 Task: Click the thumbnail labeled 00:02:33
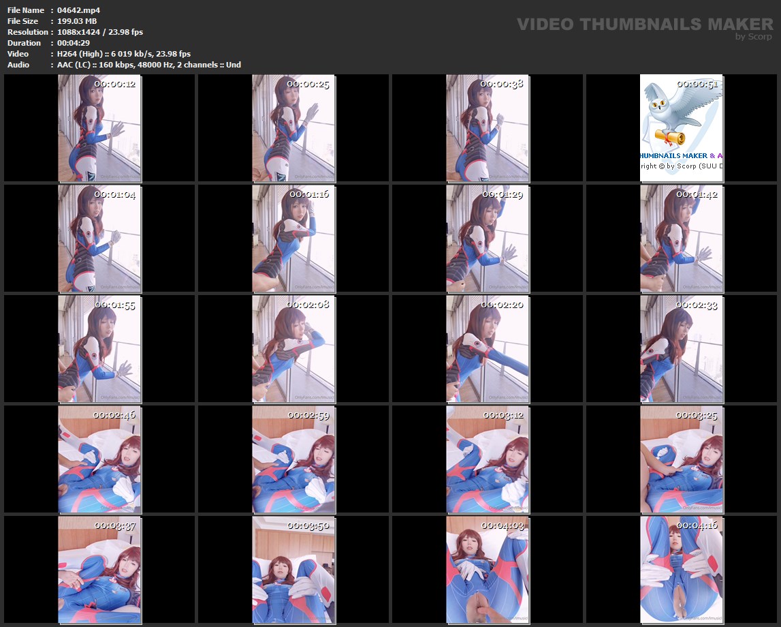(682, 348)
